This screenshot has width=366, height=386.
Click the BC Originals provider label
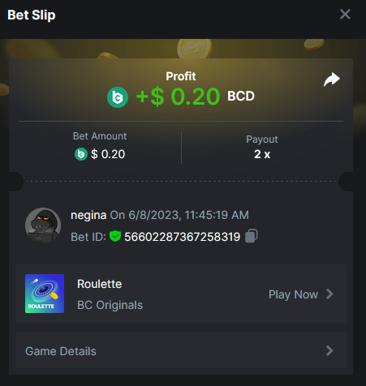[x=110, y=305]
